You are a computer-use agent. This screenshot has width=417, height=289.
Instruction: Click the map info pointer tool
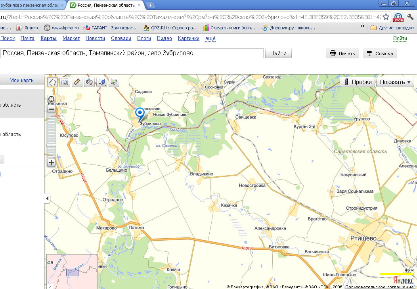coord(114,82)
